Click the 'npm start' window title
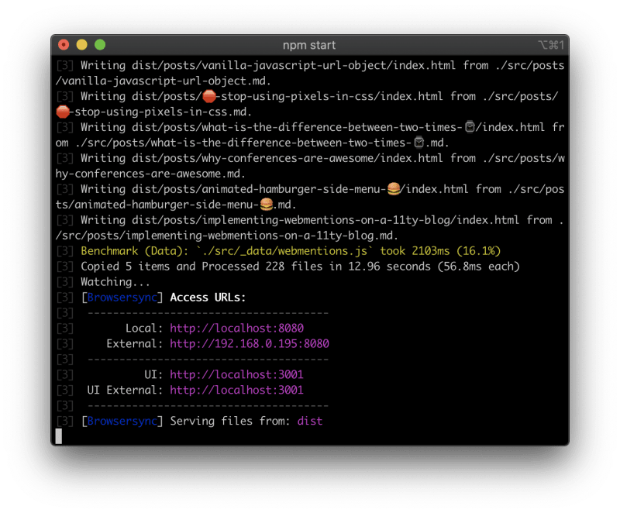620x513 pixels. click(x=309, y=46)
